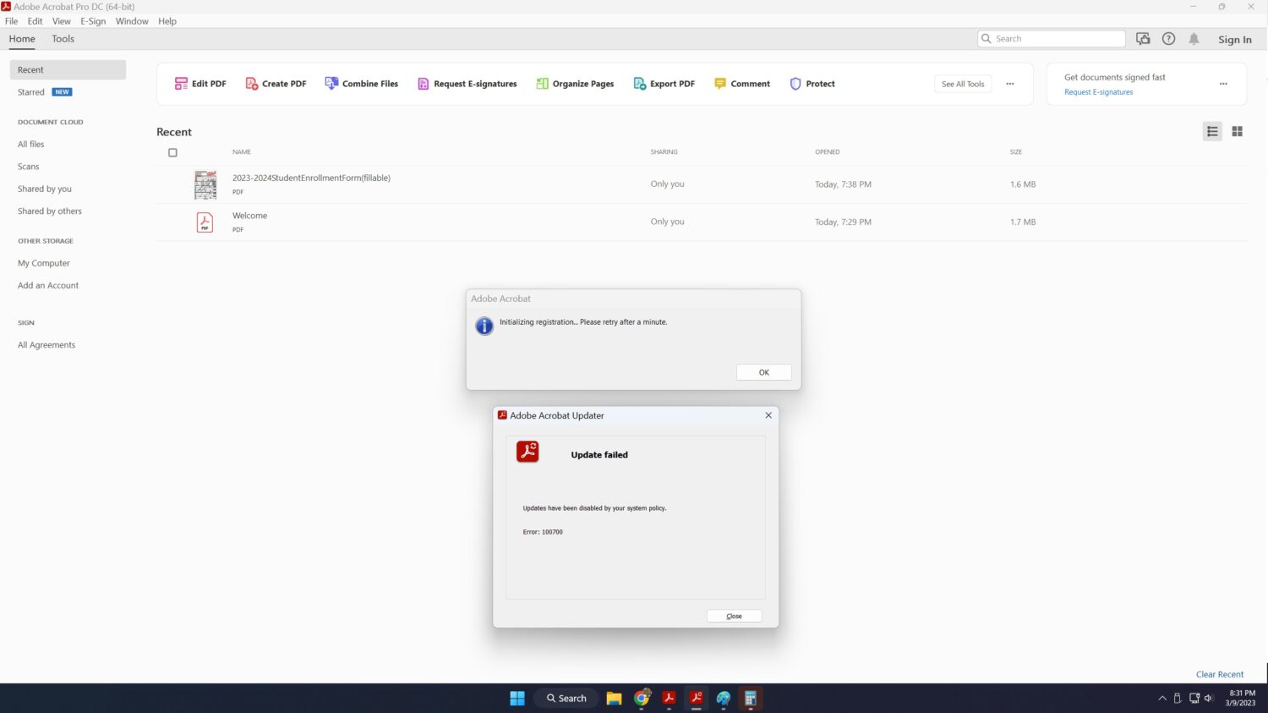Open the Edit PDF tool
1268x713 pixels.
tap(200, 84)
